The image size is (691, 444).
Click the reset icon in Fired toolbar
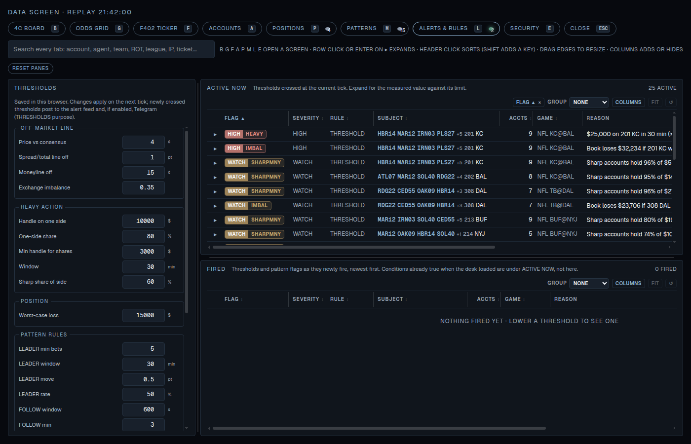670,283
